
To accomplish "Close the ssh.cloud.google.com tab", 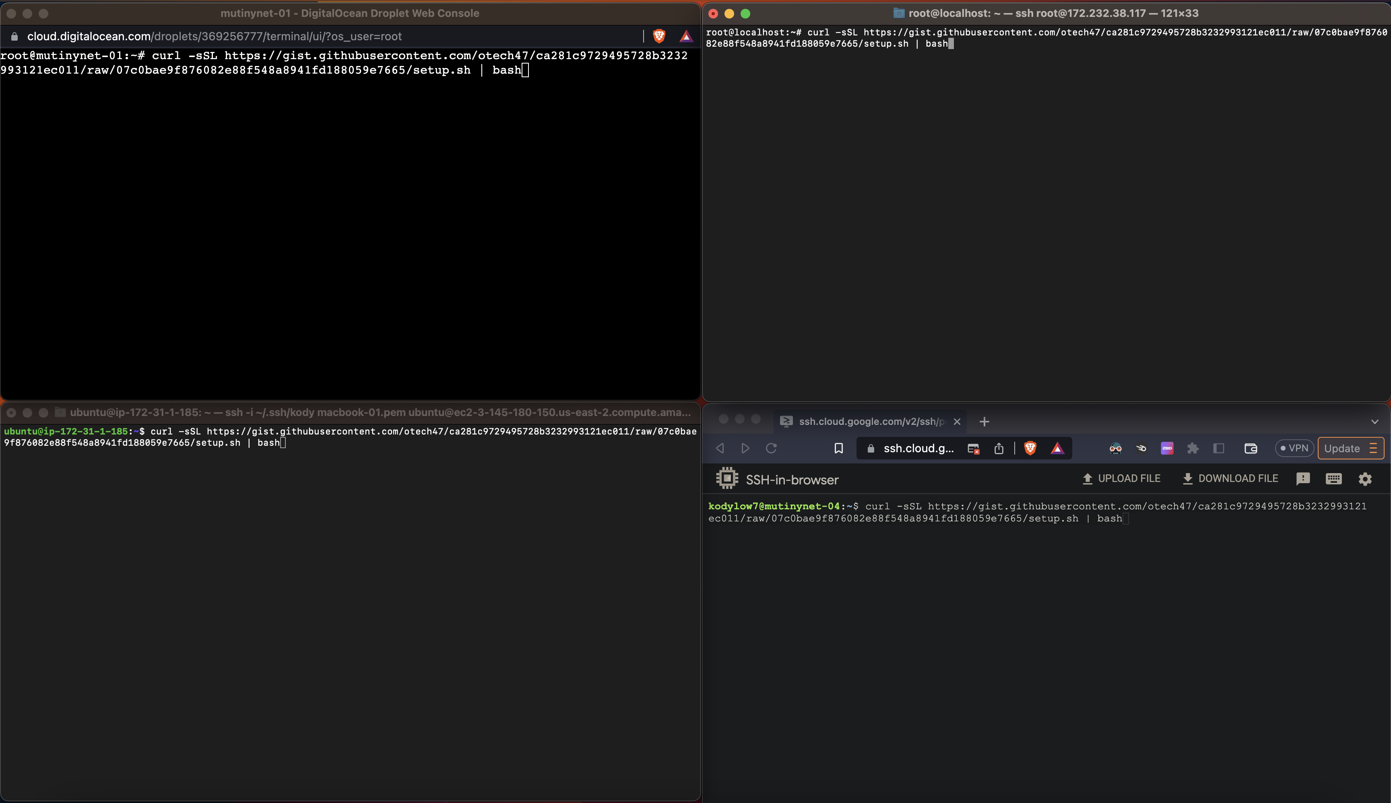I will tap(957, 422).
